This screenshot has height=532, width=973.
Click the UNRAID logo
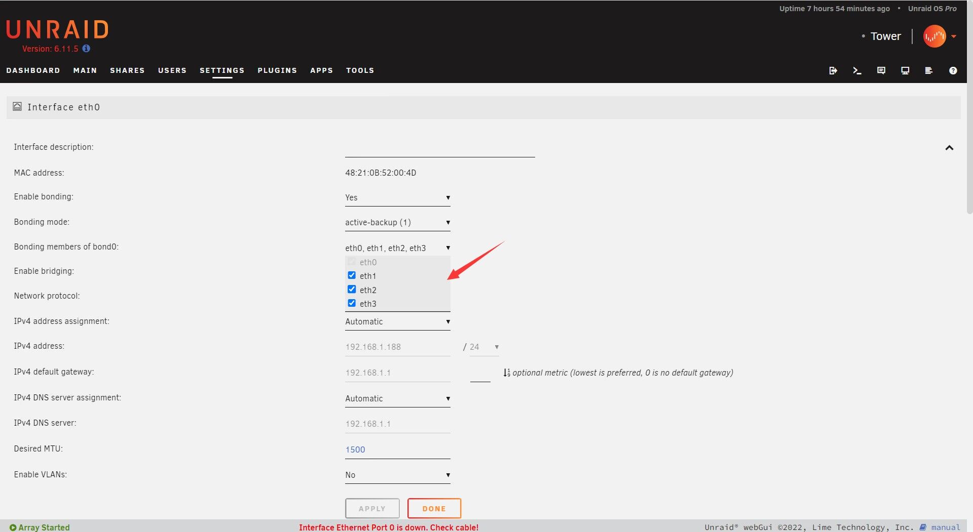pos(57,30)
